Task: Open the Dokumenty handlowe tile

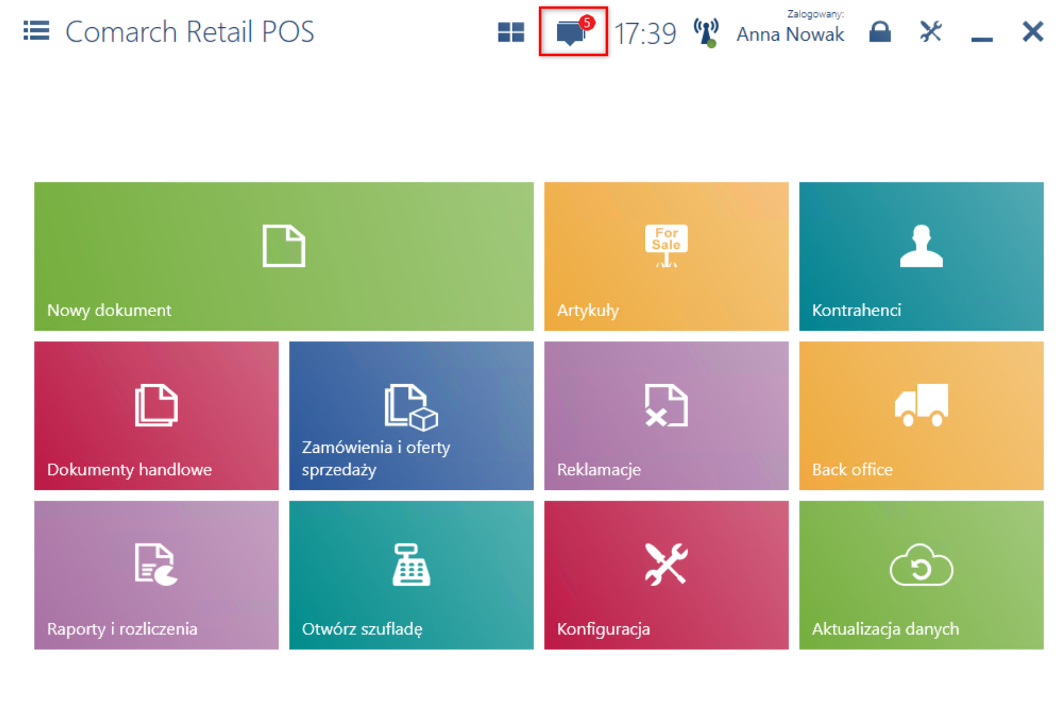Action: click(x=156, y=416)
